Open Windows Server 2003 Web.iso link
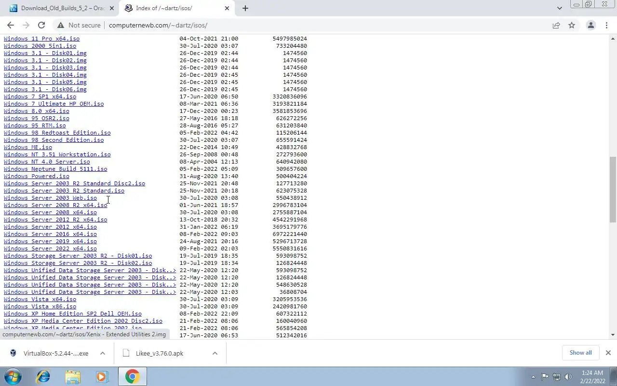The height and width of the screenshot is (386, 617). (50, 198)
